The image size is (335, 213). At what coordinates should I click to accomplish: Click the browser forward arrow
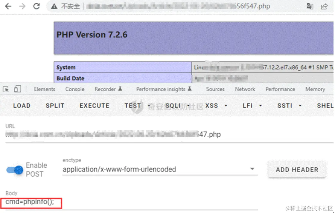click(22, 6)
